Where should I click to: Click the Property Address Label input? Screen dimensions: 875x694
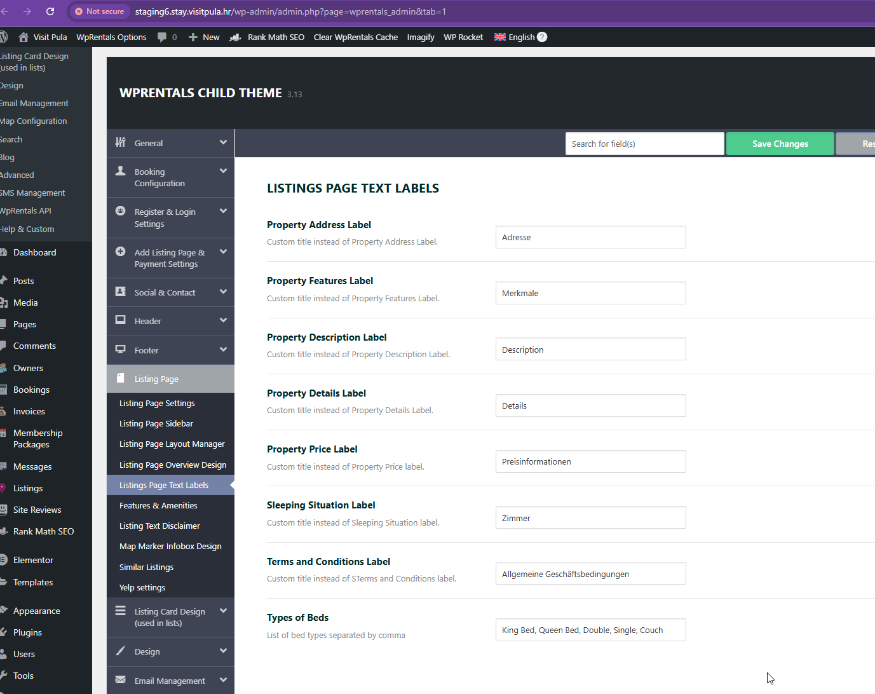point(591,237)
